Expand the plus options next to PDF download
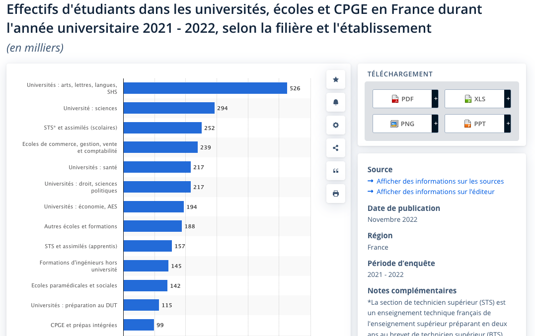Viewport: 535px width, 336px height. click(436, 99)
